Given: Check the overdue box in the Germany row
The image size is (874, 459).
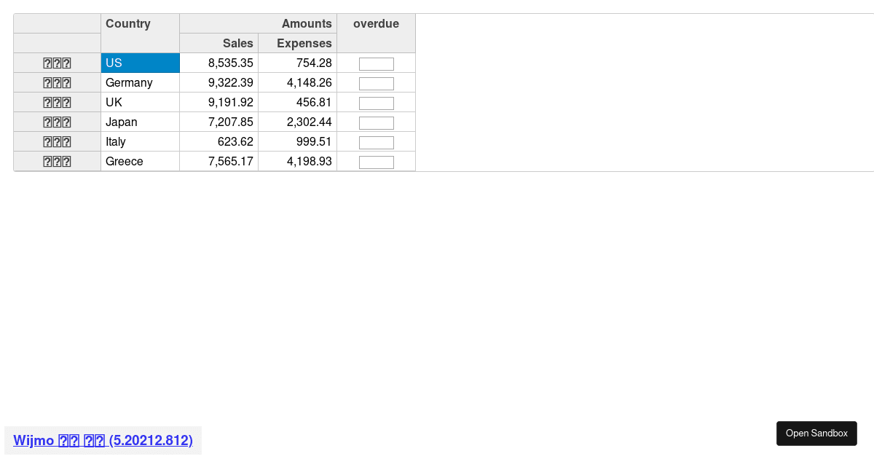Looking at the screenshot, I should (376, 84).
